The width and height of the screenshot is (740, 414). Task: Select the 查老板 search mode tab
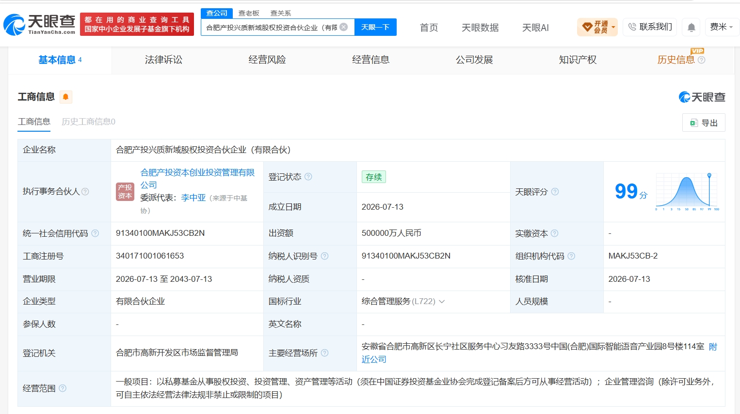pyautogui.click(x=249, y=13)
